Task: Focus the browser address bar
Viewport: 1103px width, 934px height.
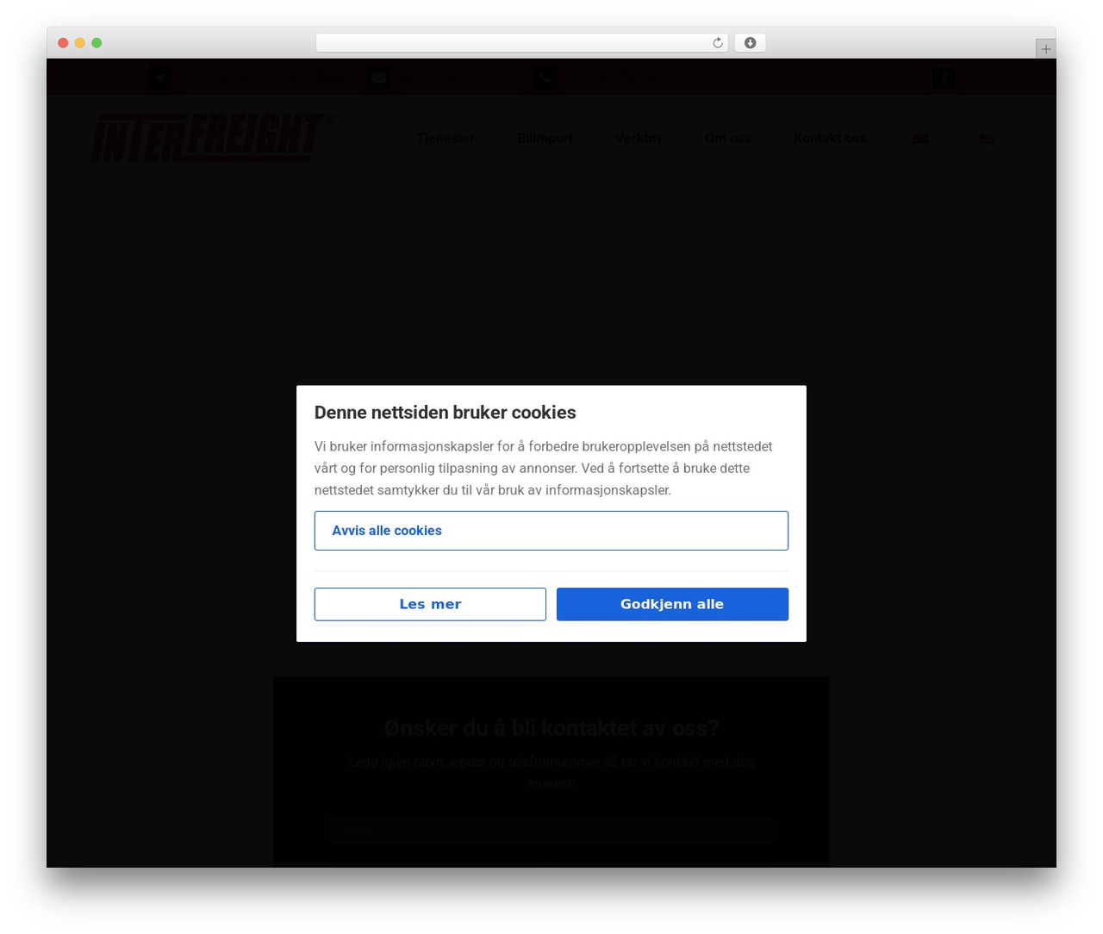Action: 521,43
